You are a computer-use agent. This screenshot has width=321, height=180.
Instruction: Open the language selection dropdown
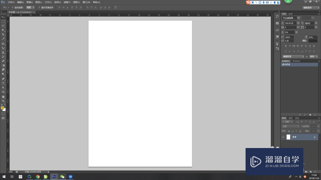click(x=293, y=57)
